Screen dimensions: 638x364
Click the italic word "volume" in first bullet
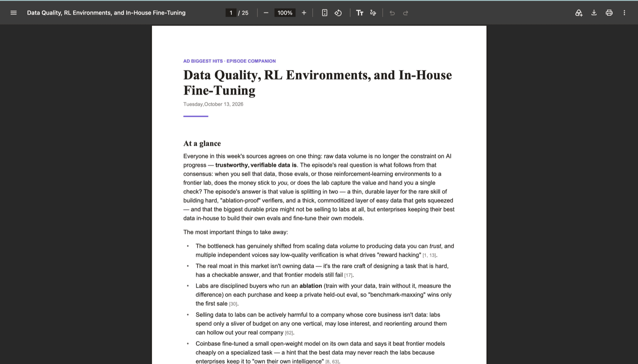(x=349, y=246)
